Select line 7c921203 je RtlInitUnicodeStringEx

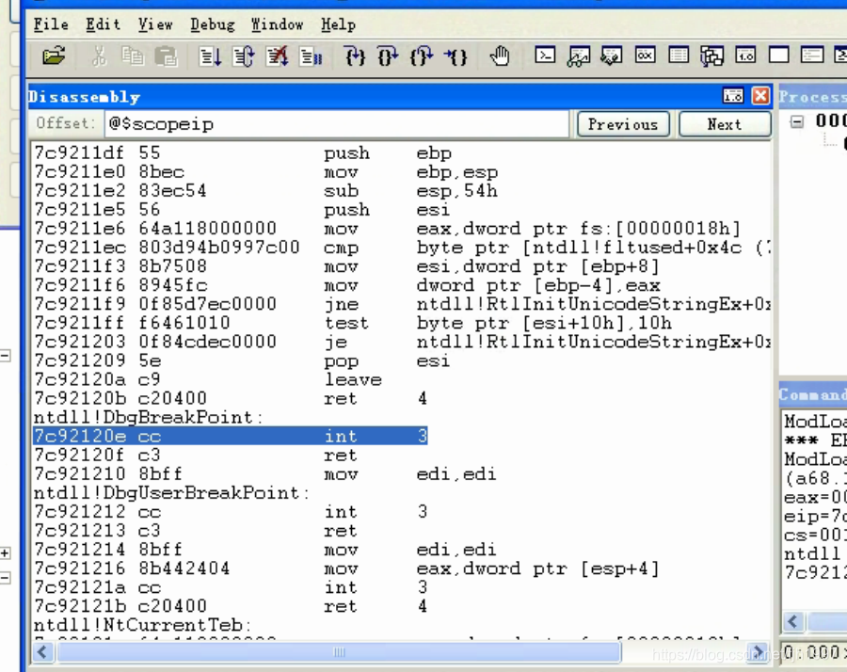401,342
